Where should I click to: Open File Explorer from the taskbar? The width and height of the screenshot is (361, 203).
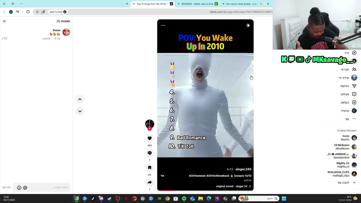click(x=201, y=198)
